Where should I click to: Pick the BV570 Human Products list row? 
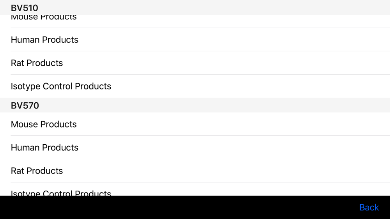point(195,147)
